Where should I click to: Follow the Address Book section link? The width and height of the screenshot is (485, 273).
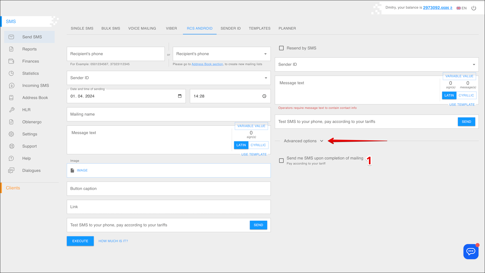point(207,64)
